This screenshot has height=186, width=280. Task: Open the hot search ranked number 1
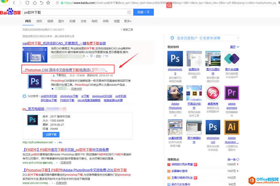(x=182, y=165)
